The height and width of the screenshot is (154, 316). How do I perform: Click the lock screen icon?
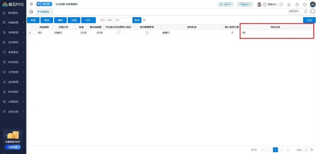tap(297, 4)
